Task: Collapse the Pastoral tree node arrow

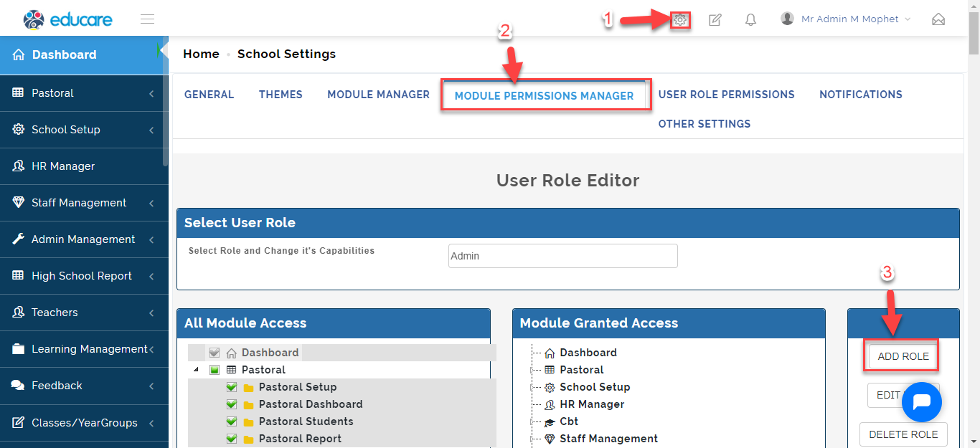Action: pyautogui.click(x=196, y=370)
